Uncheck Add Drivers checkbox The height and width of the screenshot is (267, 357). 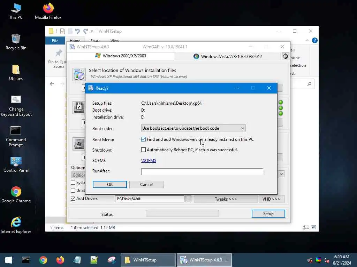click(x=73, y=198)
